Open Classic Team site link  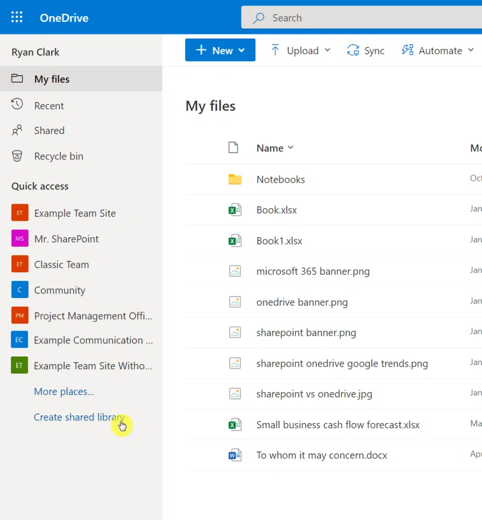coord(61,265)
